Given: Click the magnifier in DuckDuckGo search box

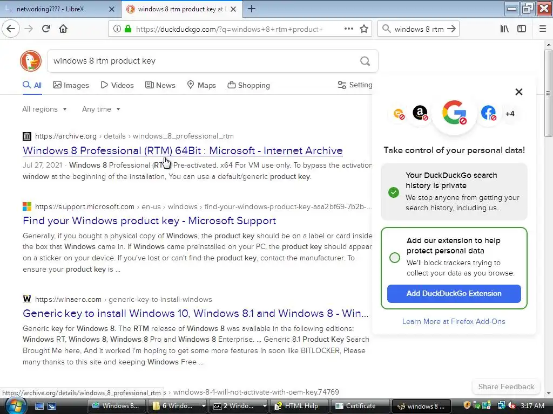Looking at the screenshot, I should click(365, 61).
